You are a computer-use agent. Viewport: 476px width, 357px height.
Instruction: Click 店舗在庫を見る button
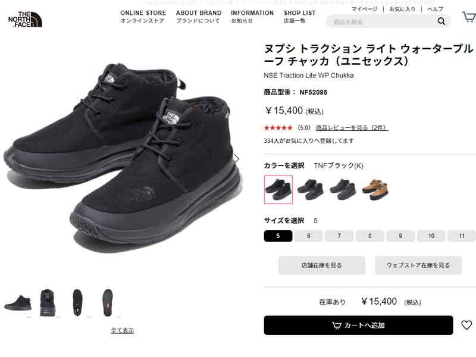point(322,265)
